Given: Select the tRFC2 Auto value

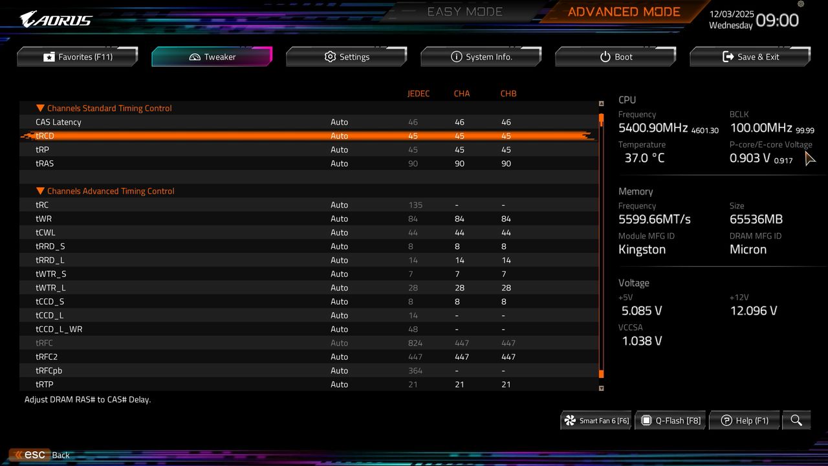Looking at the screenshot, I should [x=339, y=357].
